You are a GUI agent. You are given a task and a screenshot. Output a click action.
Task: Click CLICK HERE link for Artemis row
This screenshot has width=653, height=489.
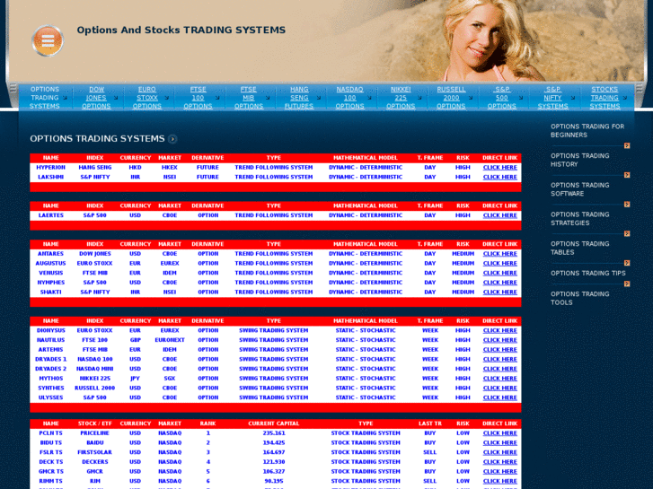(499, 350)
